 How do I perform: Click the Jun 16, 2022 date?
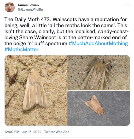tap(32, 132)
